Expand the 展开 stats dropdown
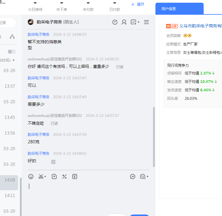 point(138,5)
